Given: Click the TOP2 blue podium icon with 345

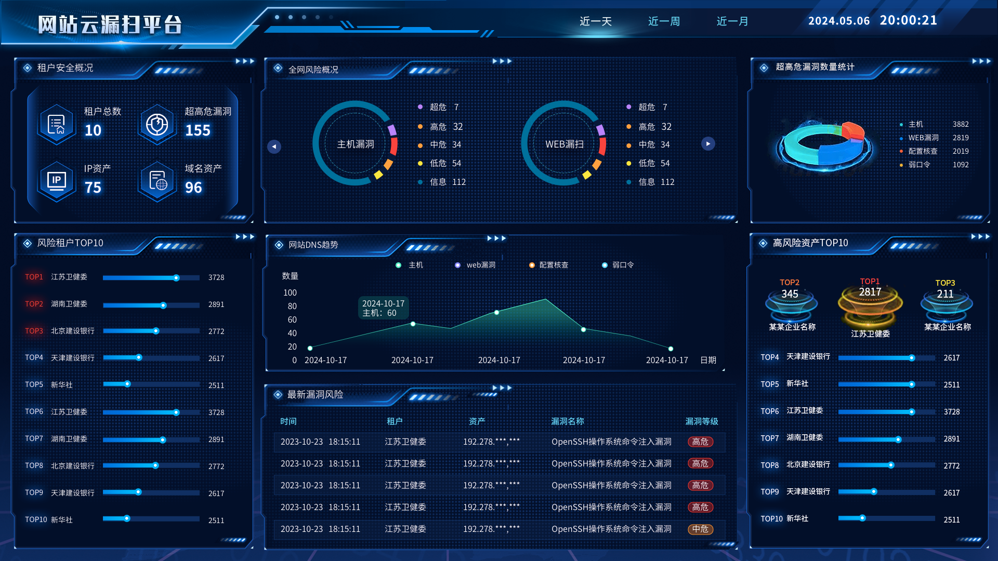Looking at the screenshot, I should (791, 305).
